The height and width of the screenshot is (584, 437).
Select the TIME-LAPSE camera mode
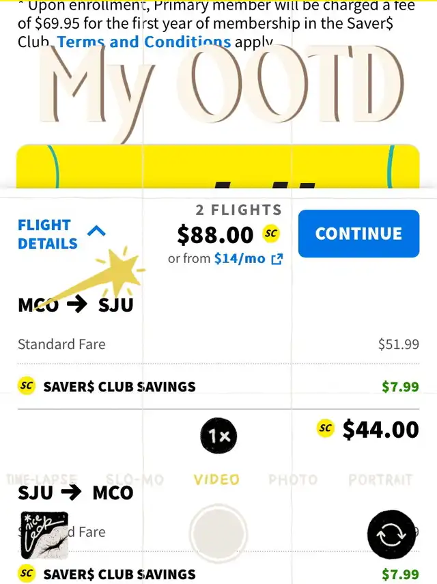pos(42,479)
